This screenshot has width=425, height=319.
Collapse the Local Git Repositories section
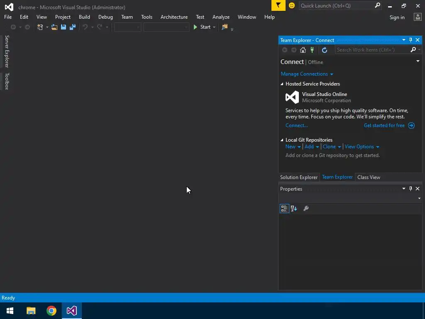282,140
